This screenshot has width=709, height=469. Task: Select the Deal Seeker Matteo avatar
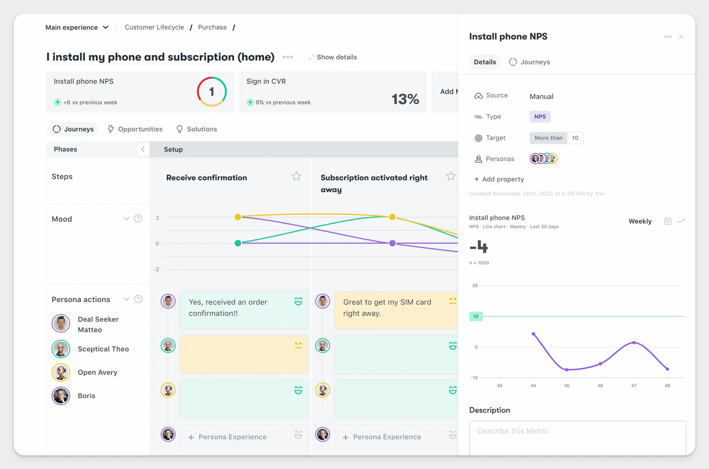tap(61, 324)
